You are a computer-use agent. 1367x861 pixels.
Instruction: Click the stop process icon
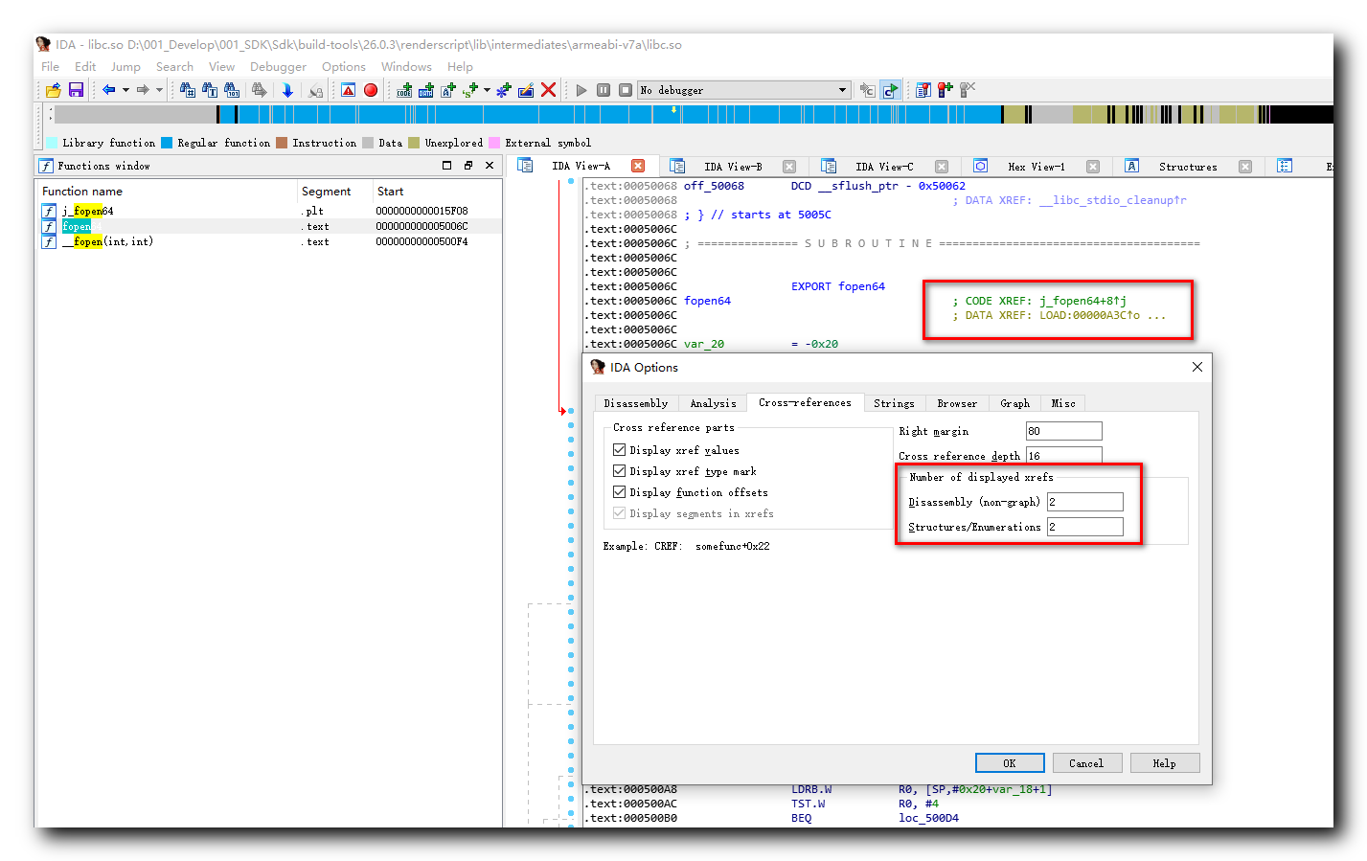click(625, 90)
